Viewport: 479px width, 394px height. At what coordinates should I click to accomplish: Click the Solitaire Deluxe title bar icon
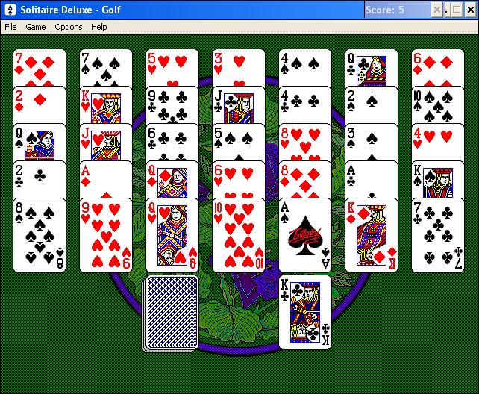pos(10,10)
